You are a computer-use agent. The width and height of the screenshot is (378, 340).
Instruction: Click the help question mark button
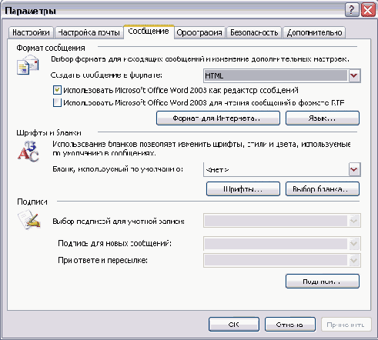pyautogui.click(x=352, y=10)
